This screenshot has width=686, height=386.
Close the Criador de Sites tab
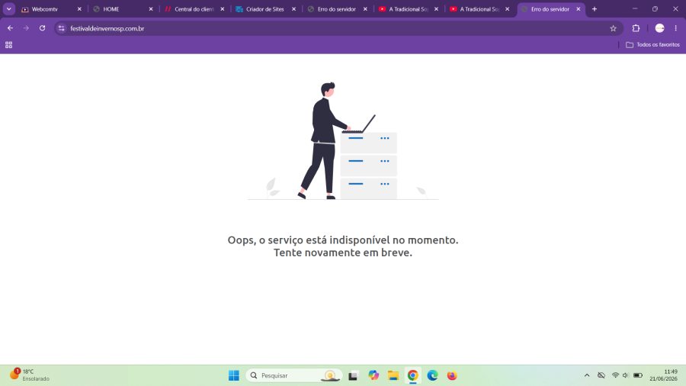294,9
